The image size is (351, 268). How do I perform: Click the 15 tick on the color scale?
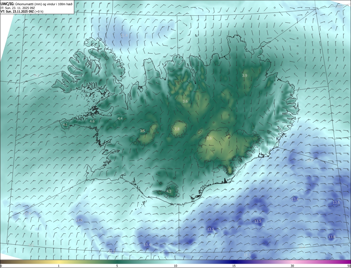(234, 266)
